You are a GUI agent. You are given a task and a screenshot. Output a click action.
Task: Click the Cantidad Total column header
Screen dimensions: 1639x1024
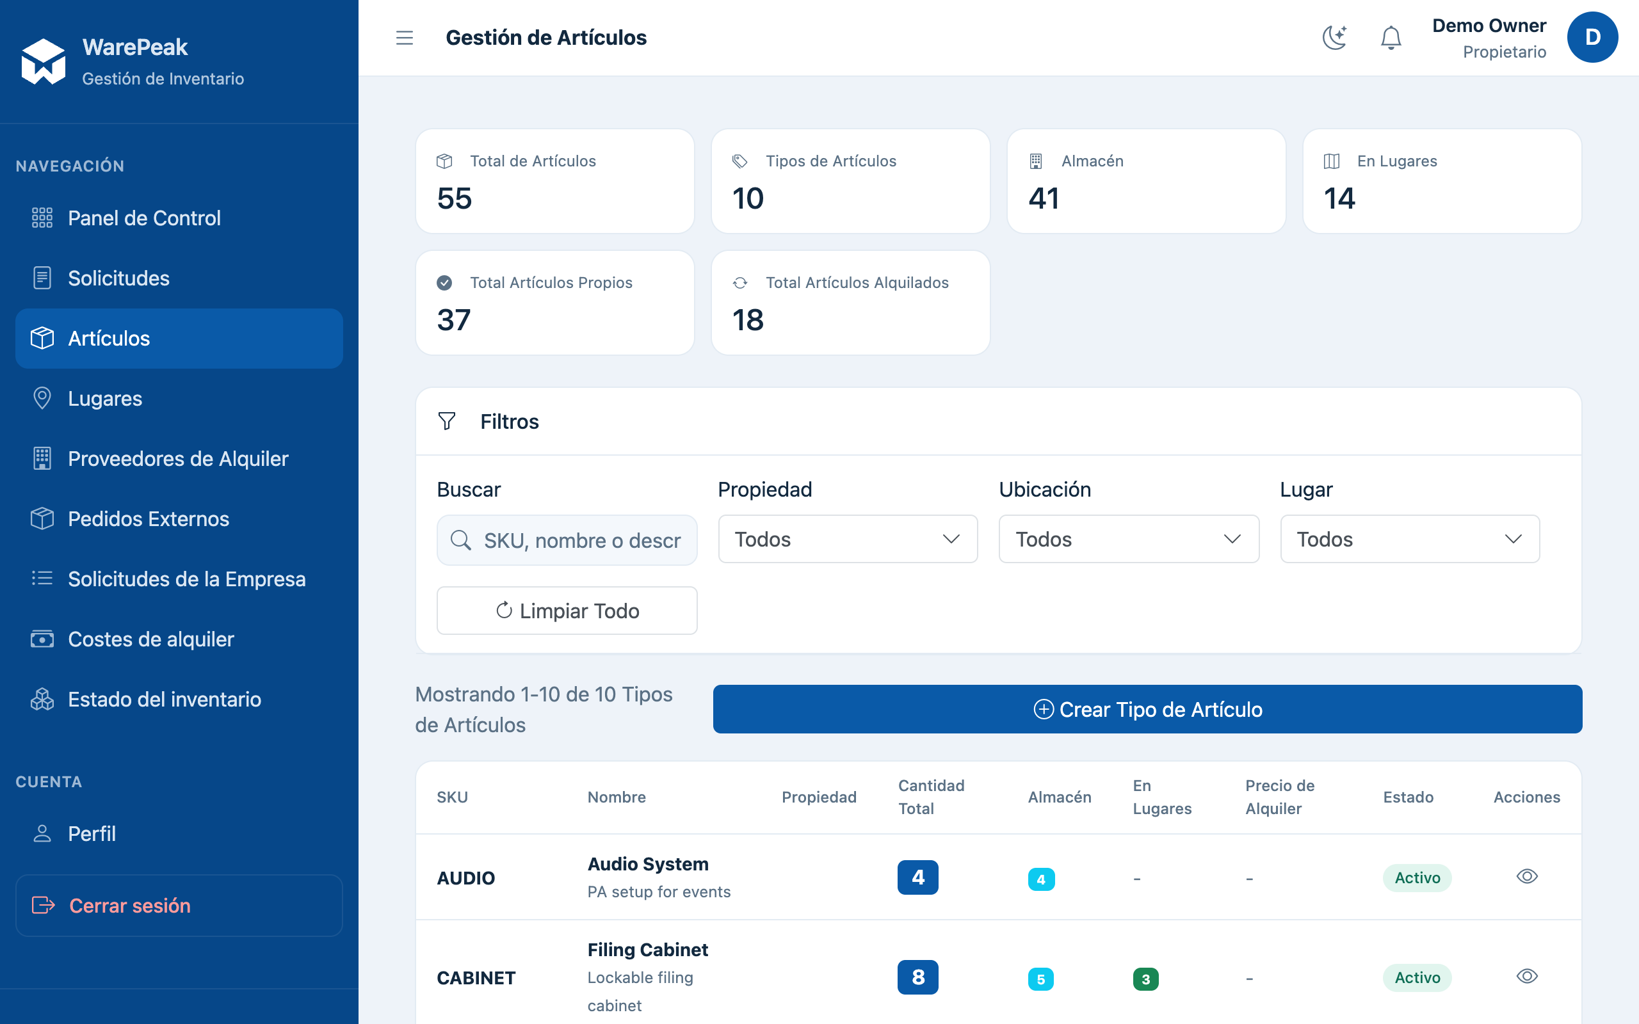pyautogui.click(x=932, y=797)
